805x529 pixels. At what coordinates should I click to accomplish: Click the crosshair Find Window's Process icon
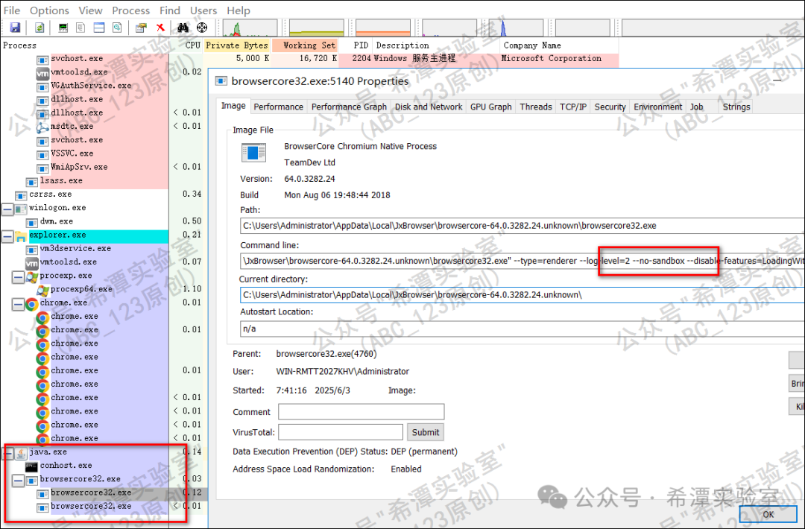(202, 27)
